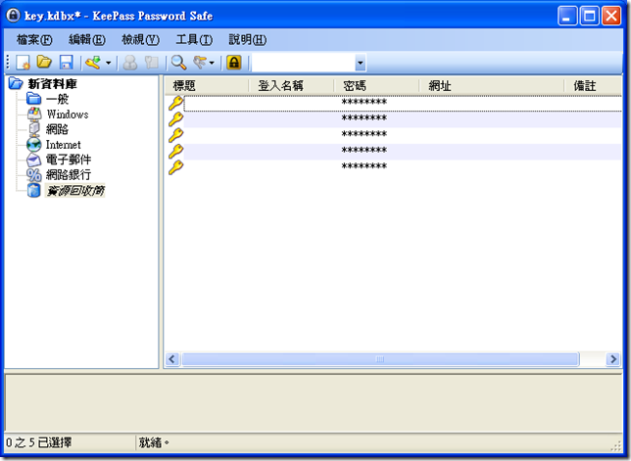
Task: Minimize the KeePass window
Action: (567, 16)
